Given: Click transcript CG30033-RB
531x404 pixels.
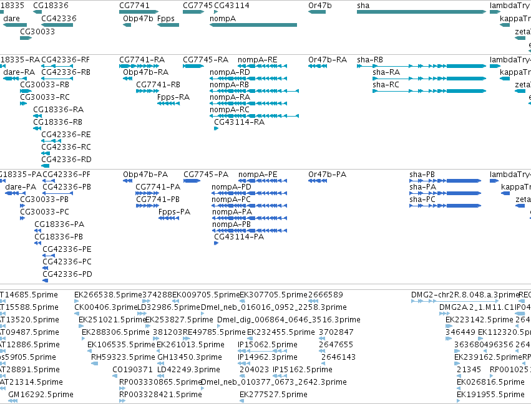Looking at the screenshot, I should coord(26,91).
